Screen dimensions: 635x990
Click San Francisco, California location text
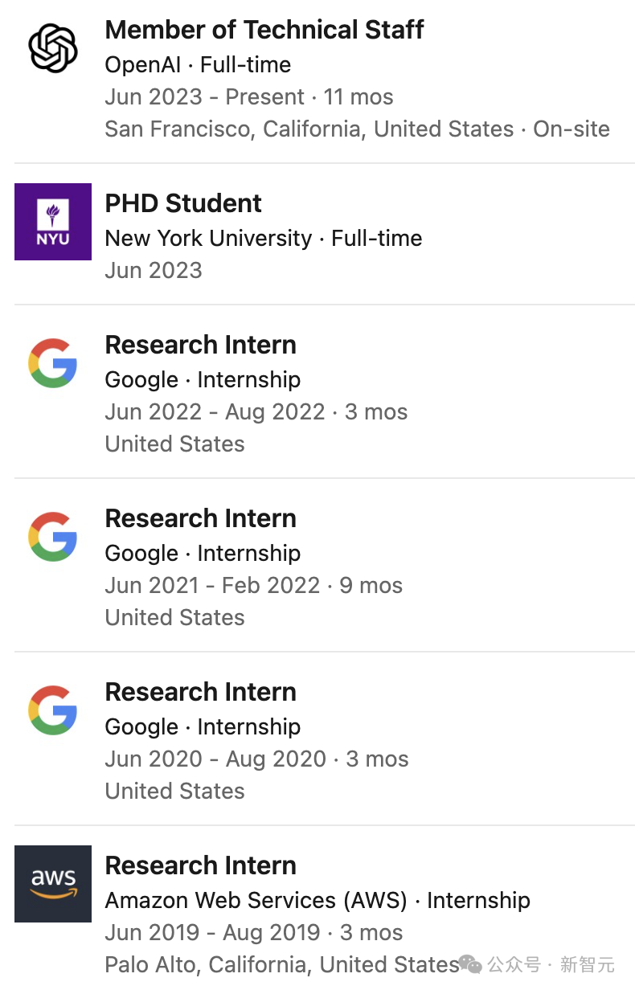coord(309,129)
